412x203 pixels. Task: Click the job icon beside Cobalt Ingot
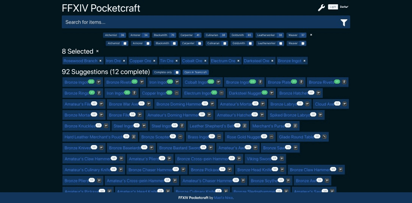click(218, 82)
